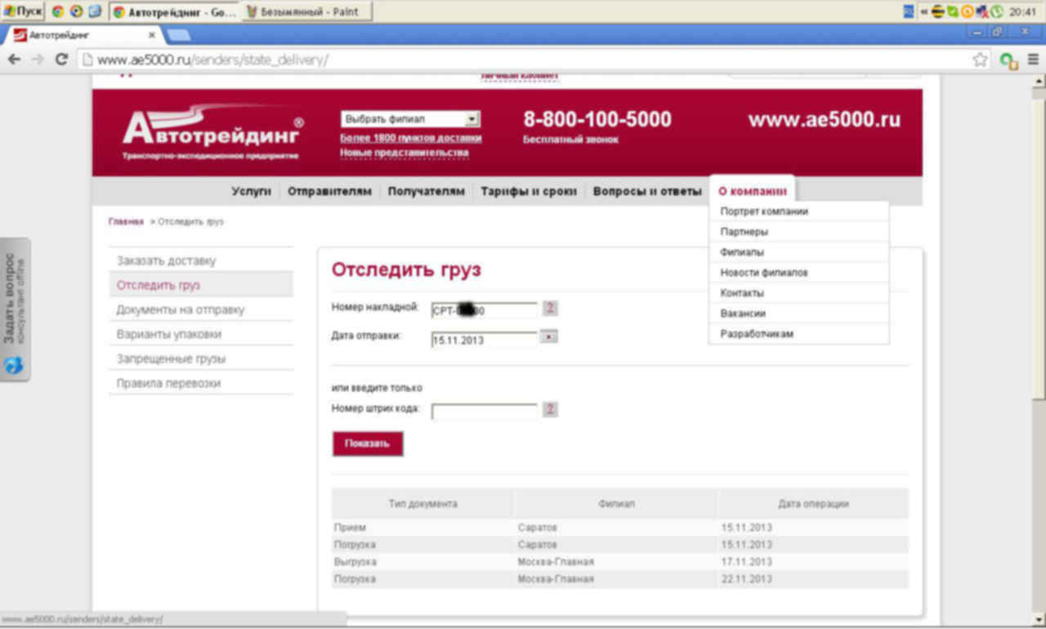Open the Chrome menu icon
This screenshot has width=1046, height=629.
tap(1033, 60)
